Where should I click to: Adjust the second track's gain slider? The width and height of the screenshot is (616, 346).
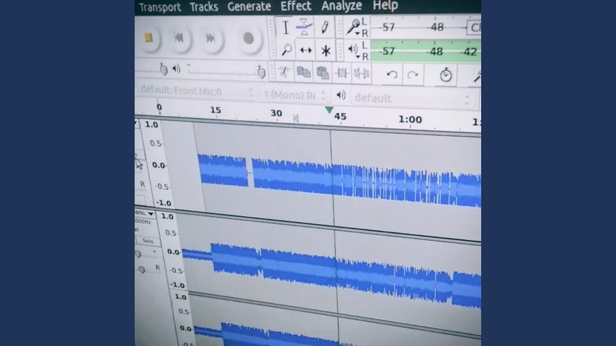tap(138, 254)
